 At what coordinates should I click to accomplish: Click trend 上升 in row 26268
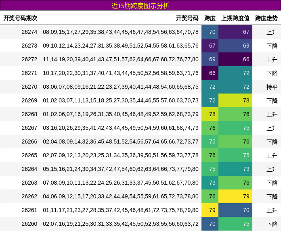[272, 114]
